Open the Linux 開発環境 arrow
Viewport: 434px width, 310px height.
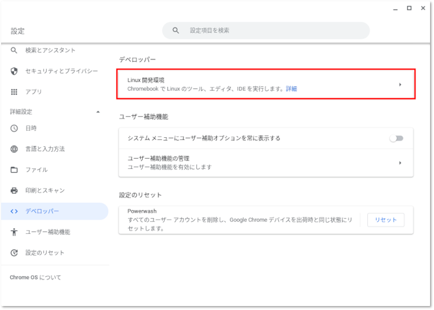400,85
